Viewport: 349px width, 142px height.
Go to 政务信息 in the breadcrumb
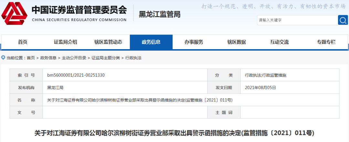click(x=48, y=58)
